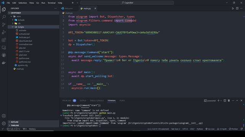Viewport: 245px width, 137px height.
Task: Open the Help menu
Action: (60, 3)
